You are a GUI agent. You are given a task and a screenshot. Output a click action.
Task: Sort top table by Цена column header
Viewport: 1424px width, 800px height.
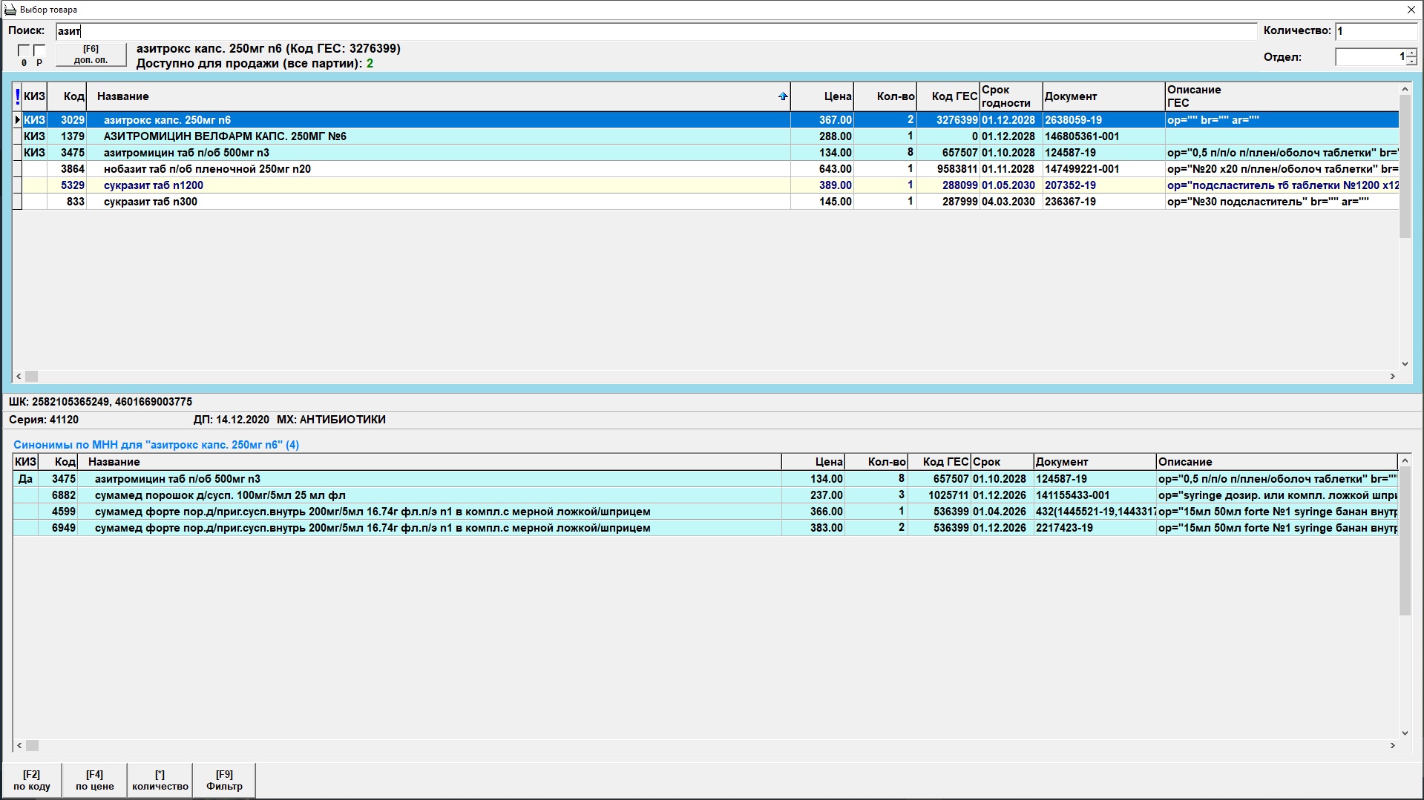point(822,96)
